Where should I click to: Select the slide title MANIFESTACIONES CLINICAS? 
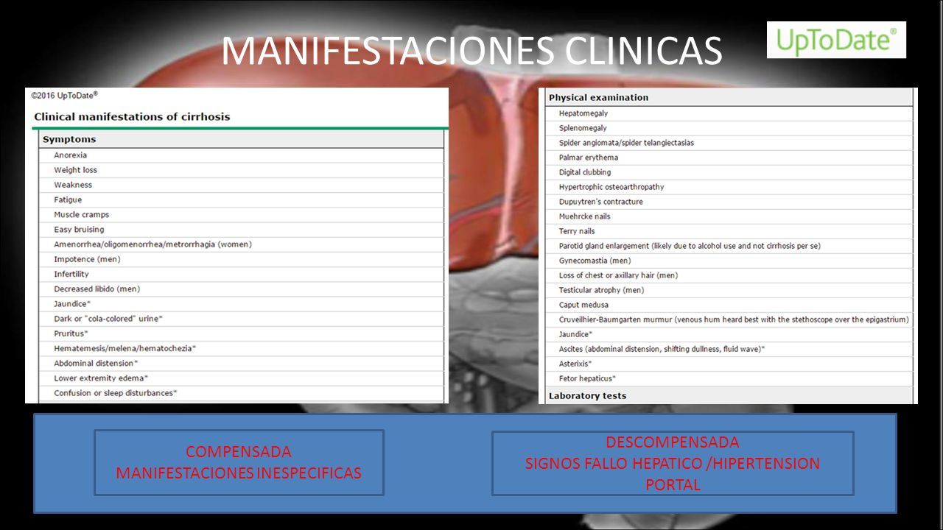click(x=471, y=51)
